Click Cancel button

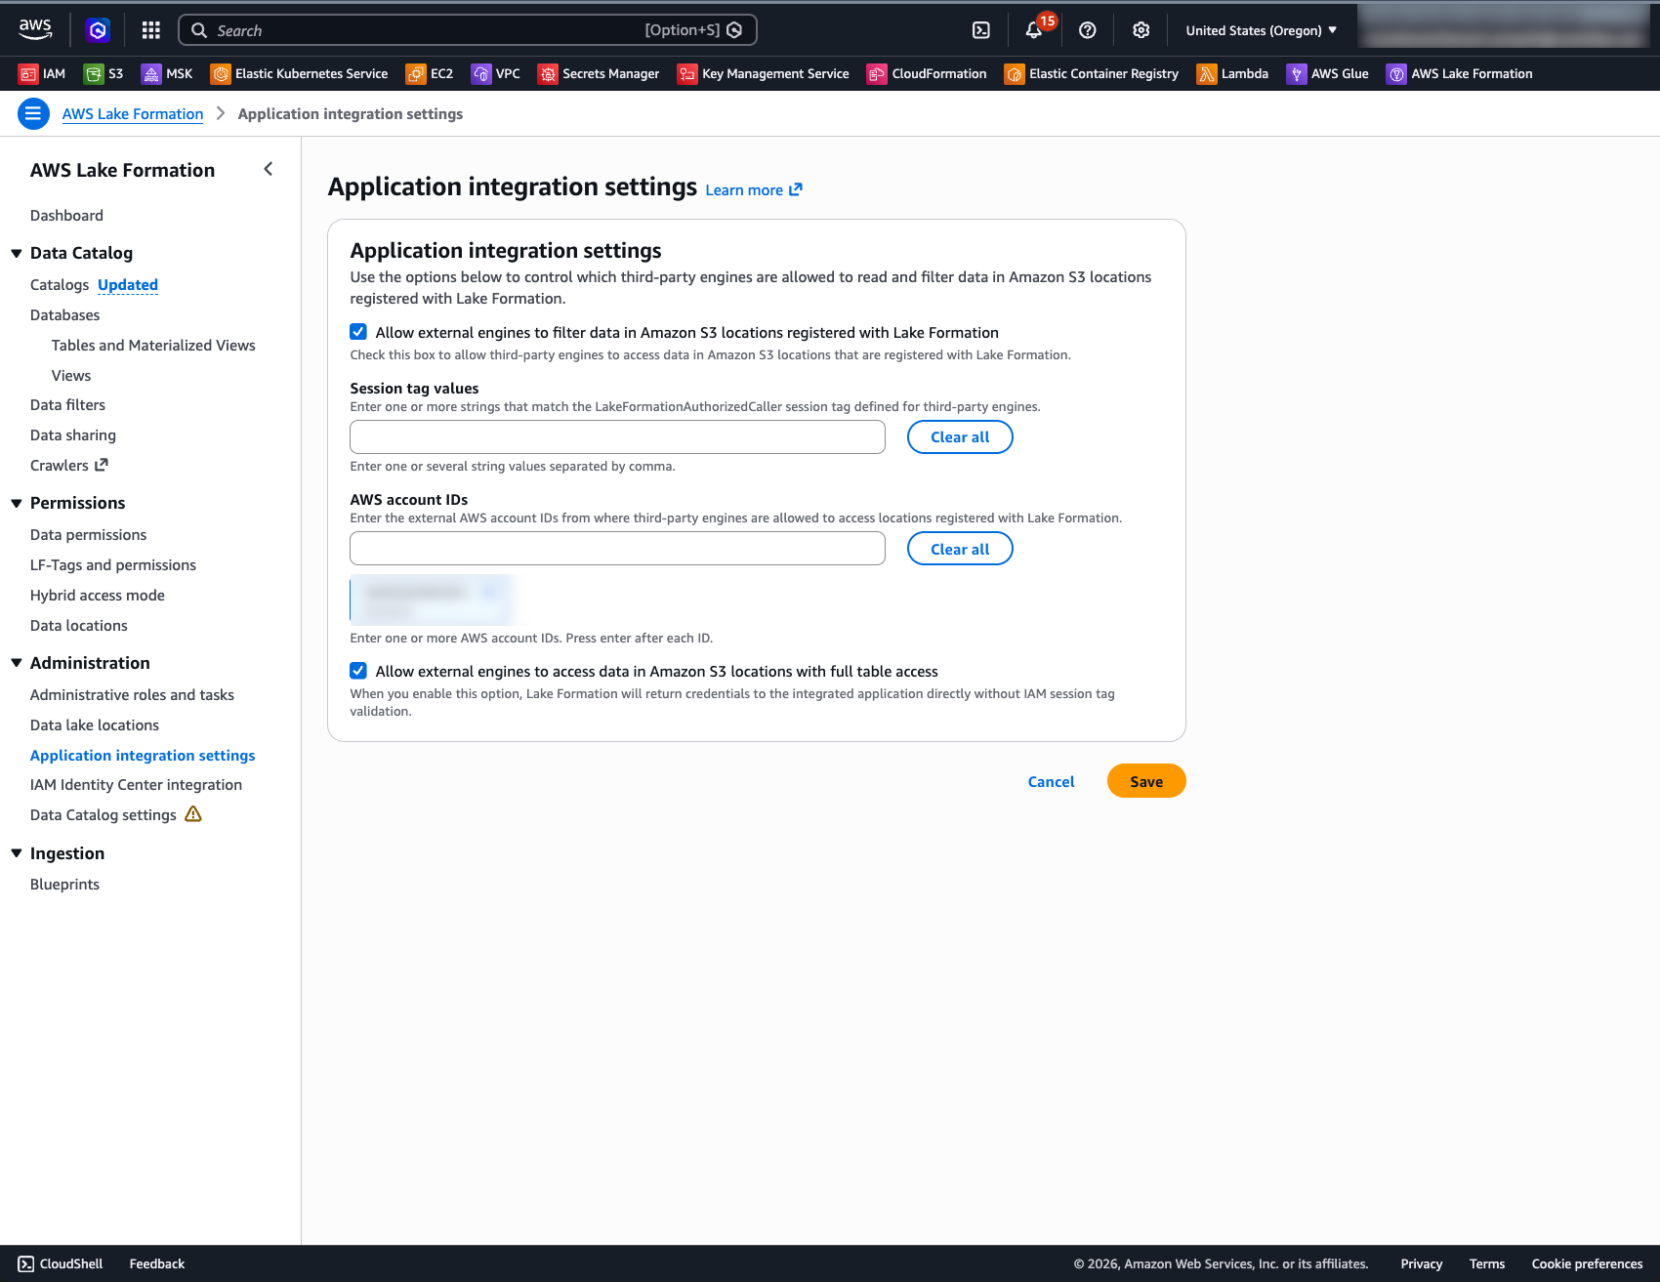point(1051,781)
